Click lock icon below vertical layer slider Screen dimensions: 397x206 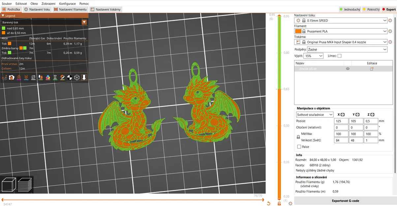click(279, 203)
